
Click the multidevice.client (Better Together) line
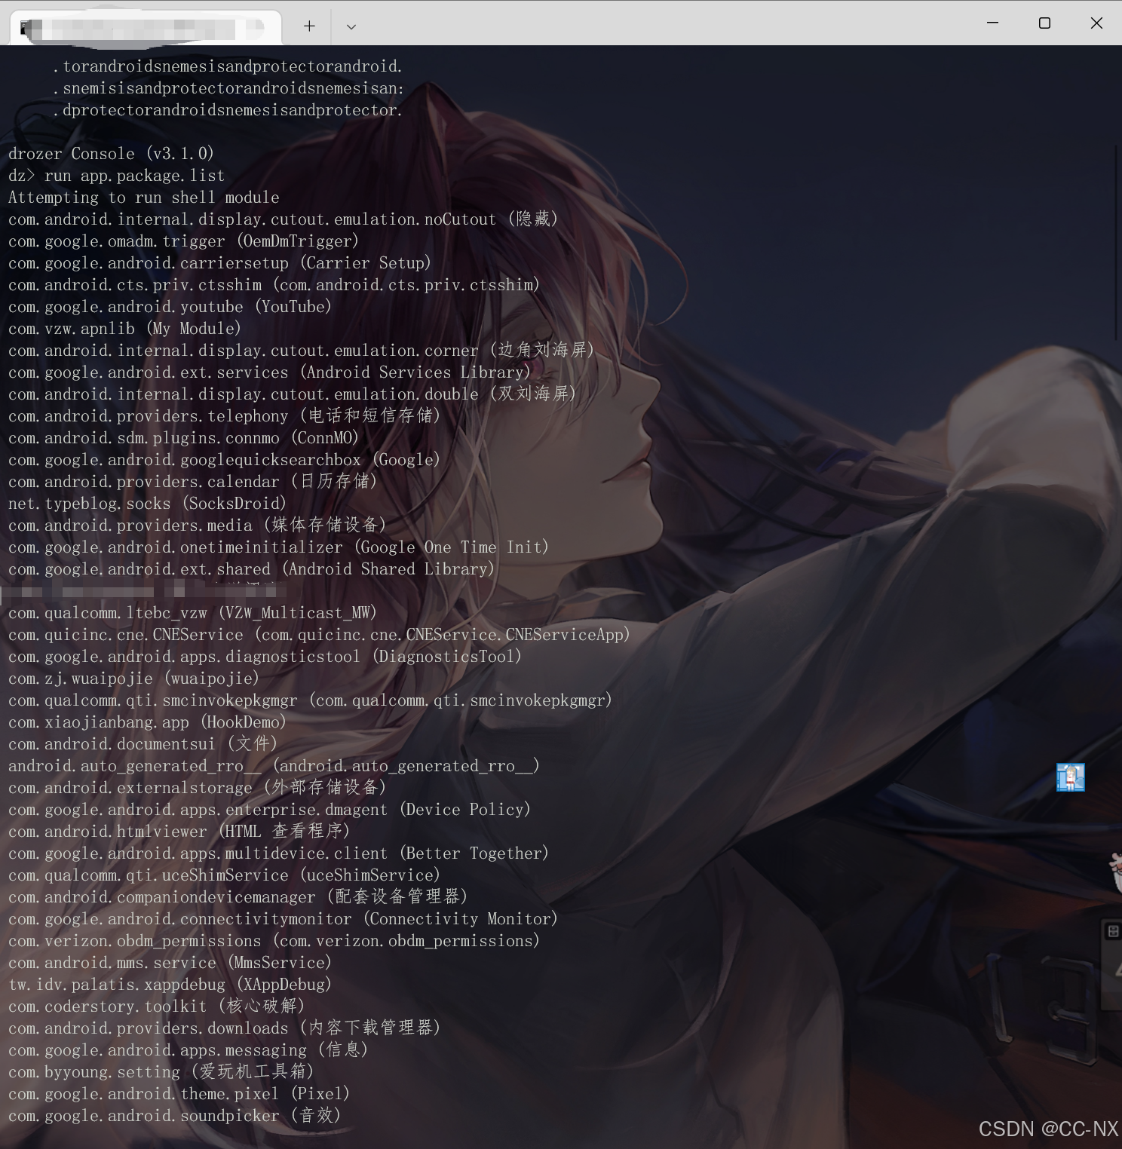pyautogui.click(x=279, y=853)
